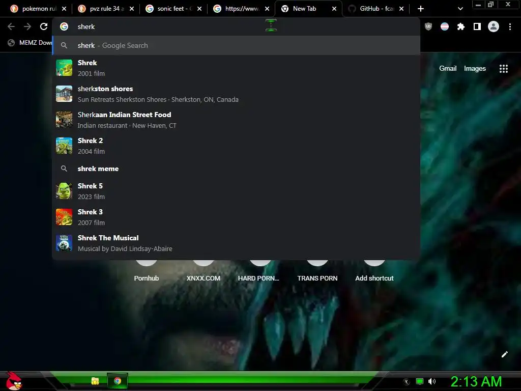Open the volume speaker tray icon

[x=432, y=381]
